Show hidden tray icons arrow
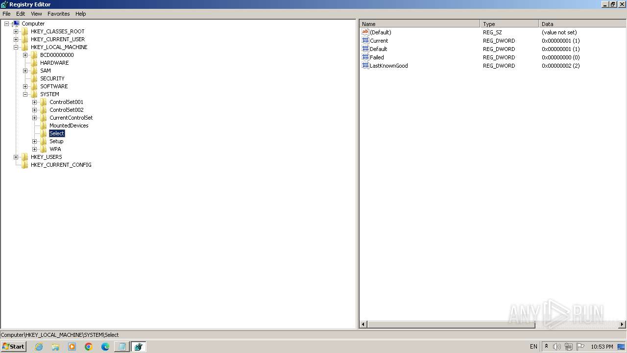Image resolution: width=627 pixels, height=353 pixels. coord(546,347)
